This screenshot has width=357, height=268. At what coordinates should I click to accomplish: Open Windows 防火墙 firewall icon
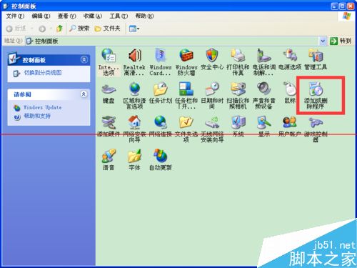pos(186,62)
